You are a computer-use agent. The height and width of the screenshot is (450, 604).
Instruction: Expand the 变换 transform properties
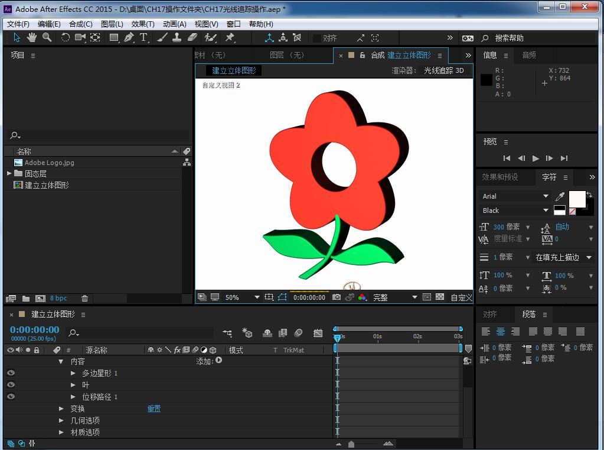coord(61,409)
